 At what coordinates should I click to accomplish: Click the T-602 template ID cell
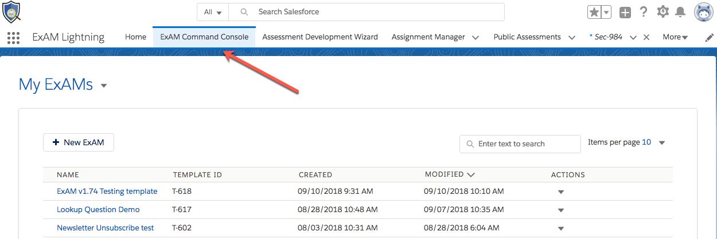click(x=182, y=228)
